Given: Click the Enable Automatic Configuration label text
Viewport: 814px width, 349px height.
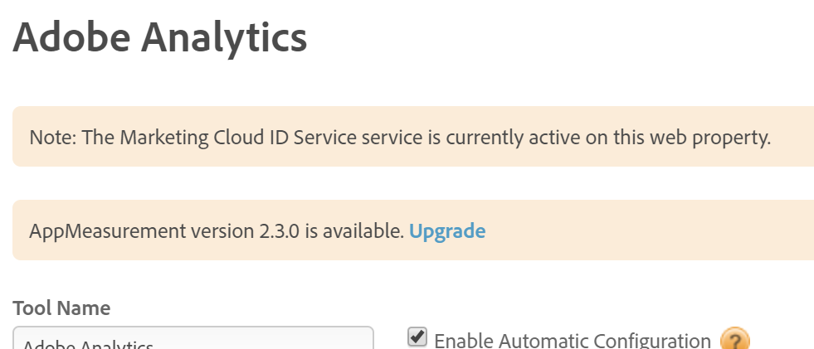Looking at the screenshot, I should coord(573,341).
